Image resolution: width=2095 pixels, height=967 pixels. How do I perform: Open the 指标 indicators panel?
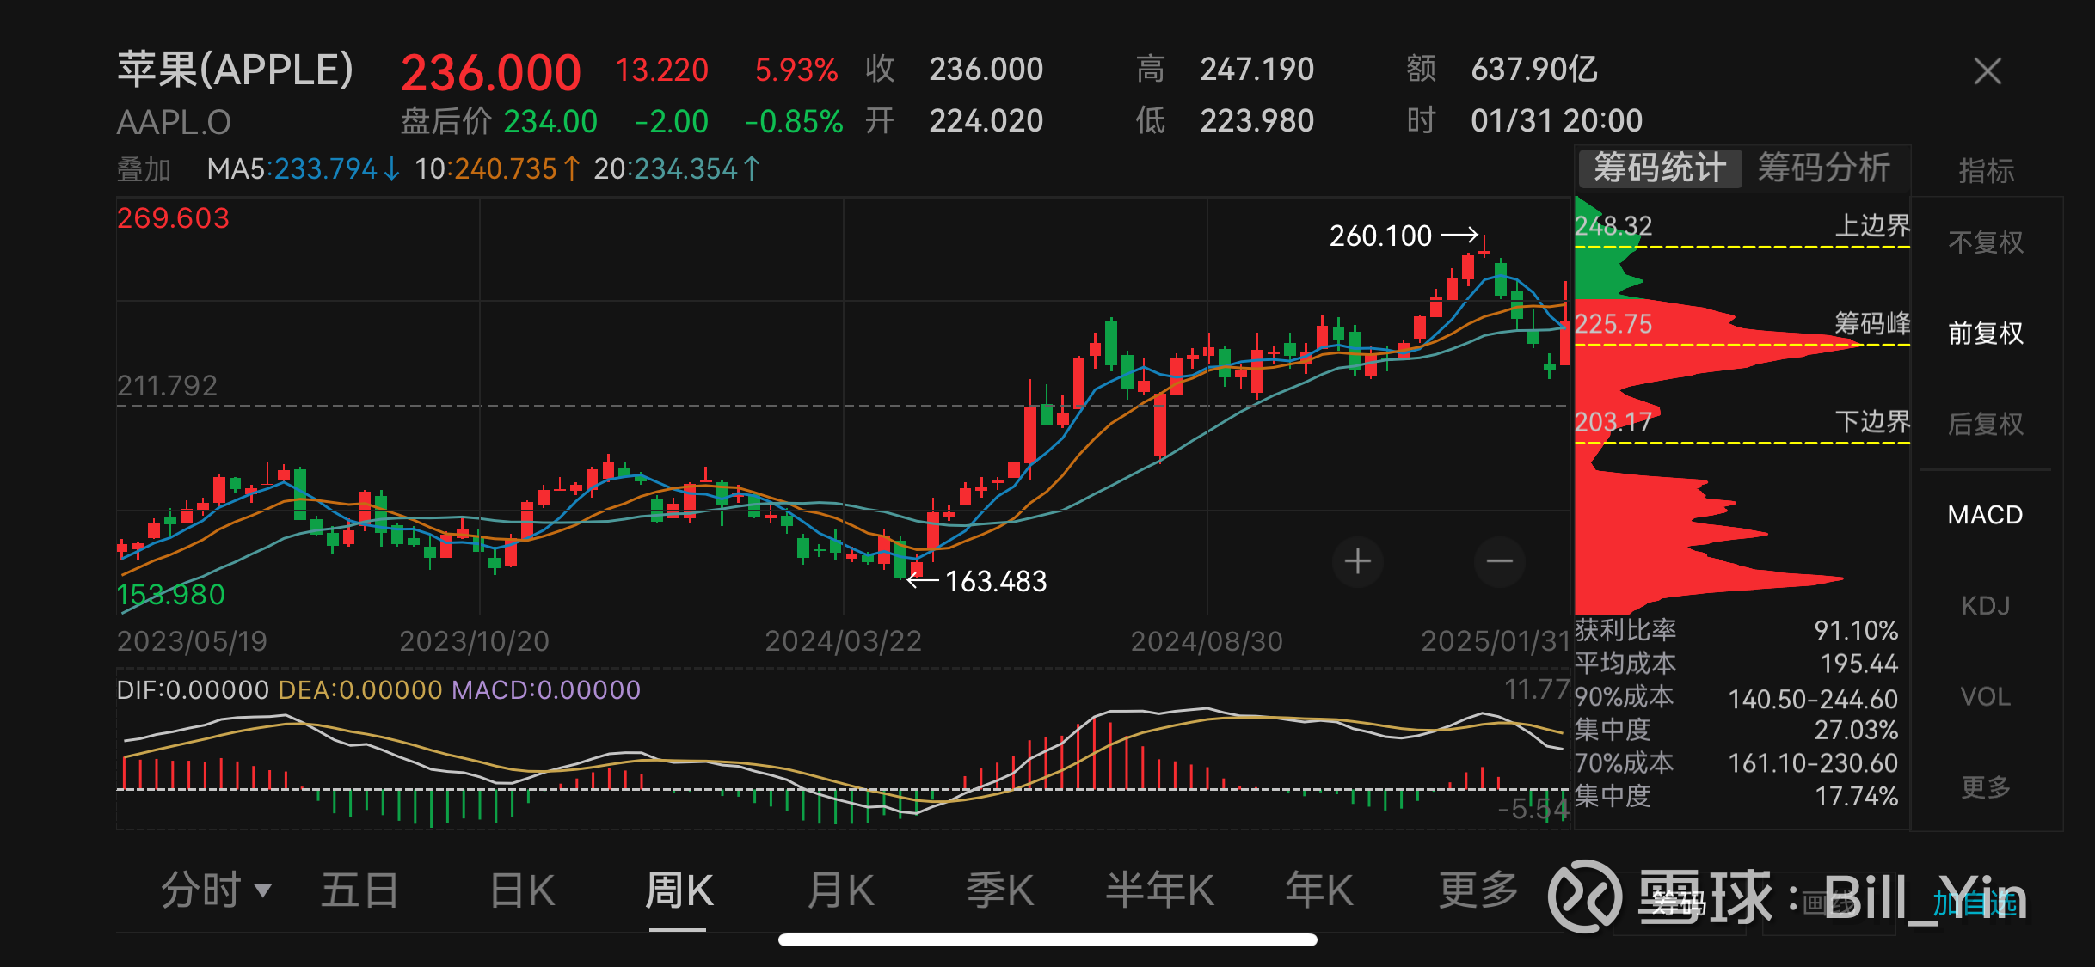[1987, 171]
